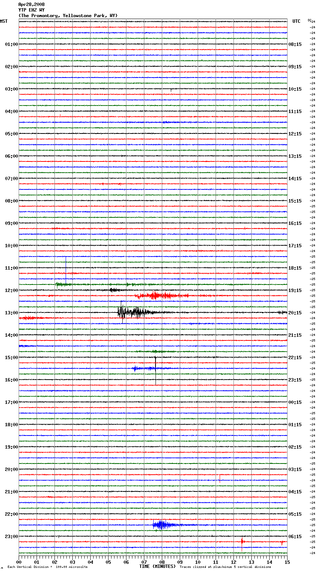Image resolution: width=317 pixels, height=572 pixels.
Task: Select the 18:15 UTC time label
Action: (x=295, y=268)
